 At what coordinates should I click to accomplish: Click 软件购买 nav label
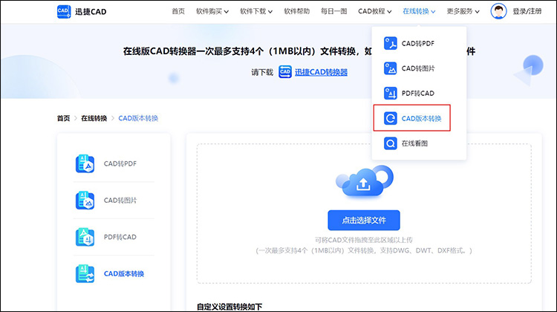click(x=209, y=11)
